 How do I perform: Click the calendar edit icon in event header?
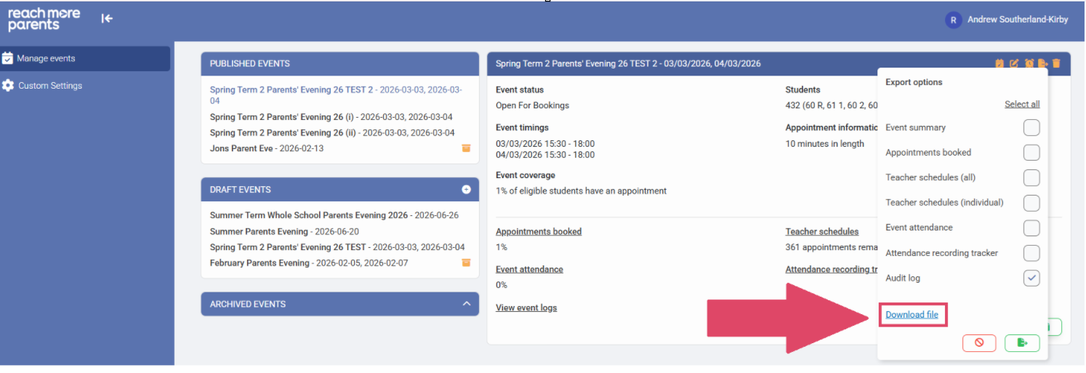[x=999, y=63]
